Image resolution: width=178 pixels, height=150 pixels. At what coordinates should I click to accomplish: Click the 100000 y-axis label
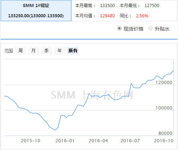point(164,108)
